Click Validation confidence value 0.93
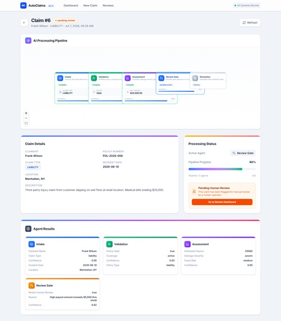The width and height of the screenshot is (281, 321). 172,260
